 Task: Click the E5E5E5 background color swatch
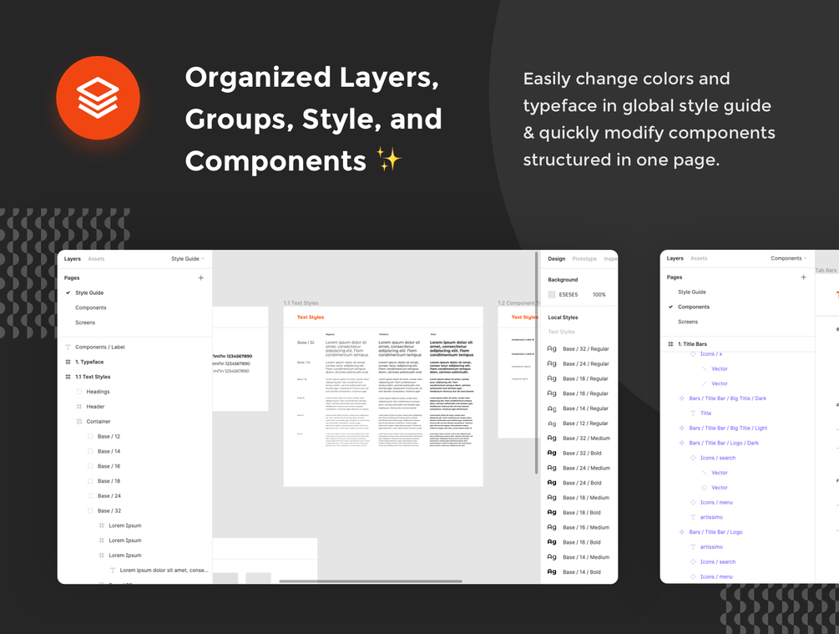point(552,295)
